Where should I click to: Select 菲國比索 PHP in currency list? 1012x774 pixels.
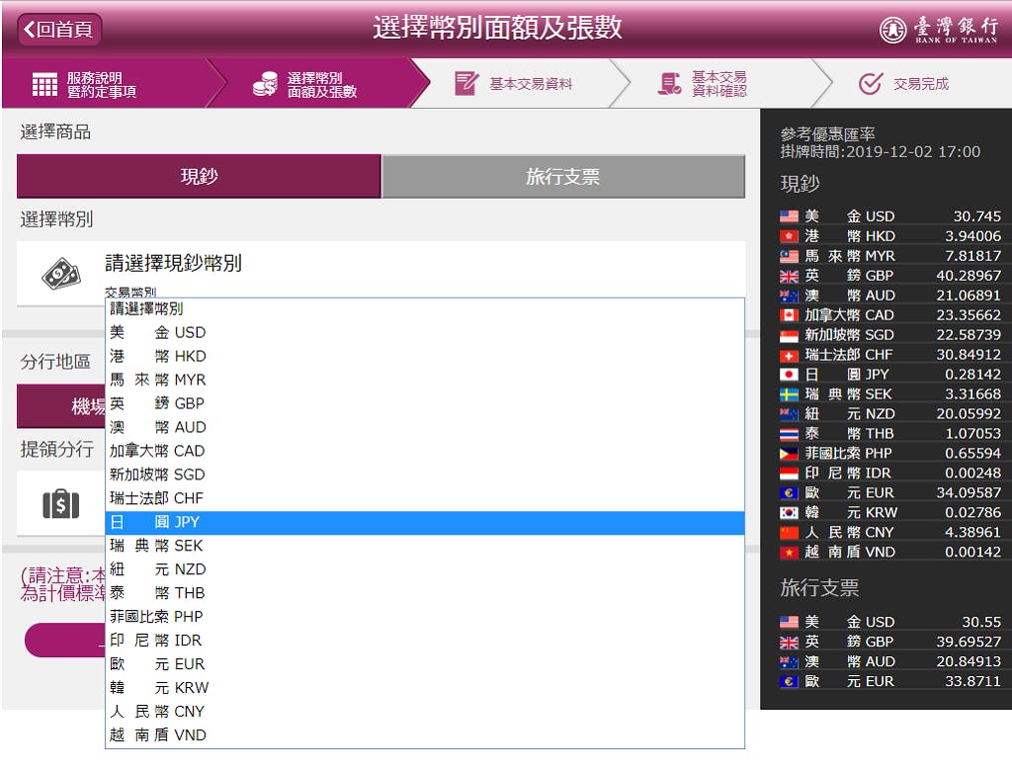[x=425, y=617]
